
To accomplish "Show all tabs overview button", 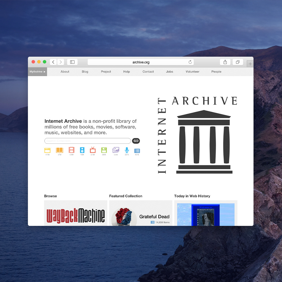I will pos(238,62).
